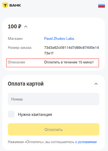Viewport: 108px width, 151px height.
Task: Open the с условиями terms link
Action: (86, 142)
